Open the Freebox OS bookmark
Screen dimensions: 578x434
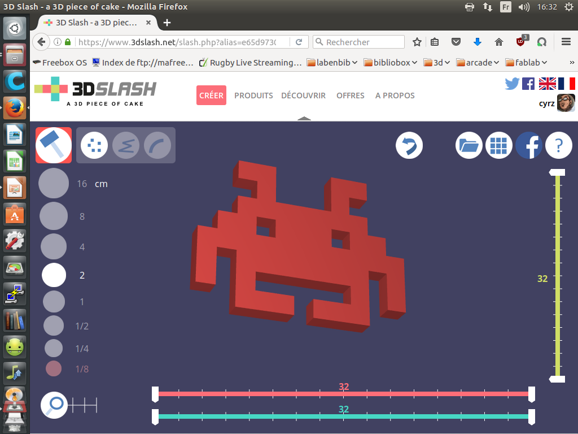pos(60,63)
